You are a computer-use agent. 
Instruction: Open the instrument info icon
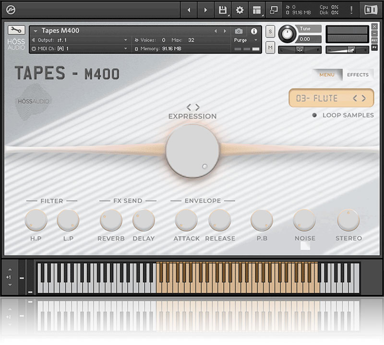click(254, 31)
